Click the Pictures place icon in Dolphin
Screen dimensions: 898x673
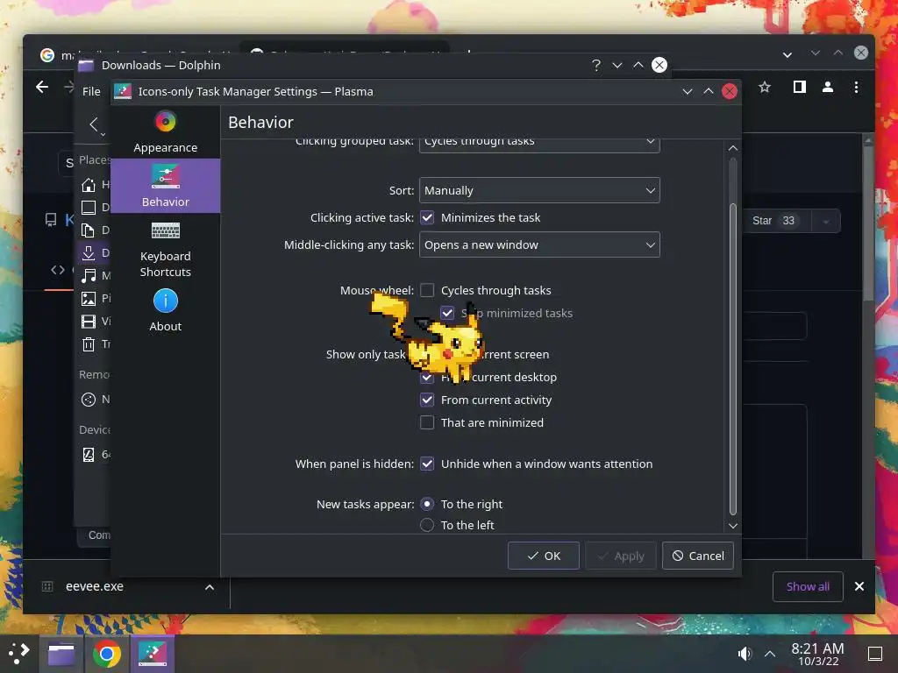(x=89, y=298)
